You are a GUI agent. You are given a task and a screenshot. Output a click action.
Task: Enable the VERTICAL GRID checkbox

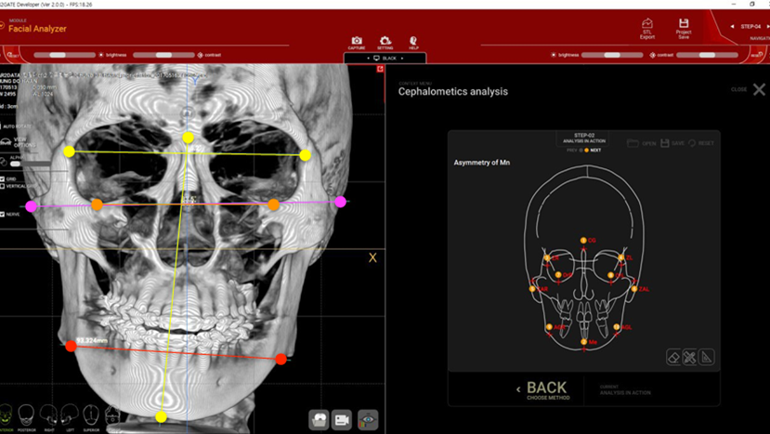[3, 187]
